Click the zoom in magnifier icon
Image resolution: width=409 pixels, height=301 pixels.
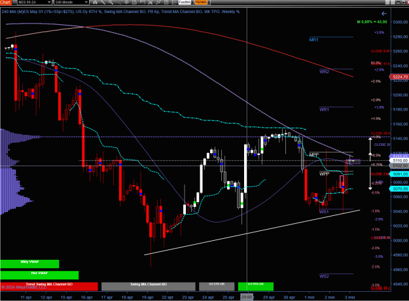[x=111, y=3]
